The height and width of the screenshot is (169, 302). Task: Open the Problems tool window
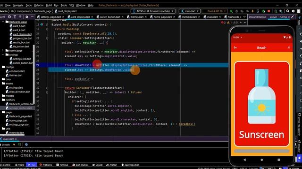(46, 165)
